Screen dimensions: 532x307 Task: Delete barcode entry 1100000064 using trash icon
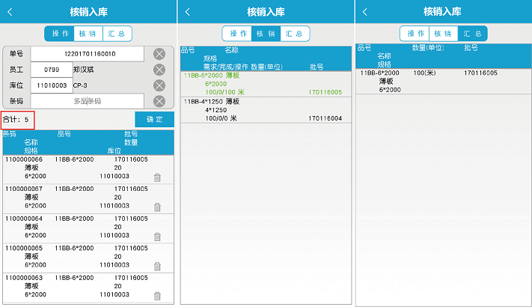pos(157,237)
